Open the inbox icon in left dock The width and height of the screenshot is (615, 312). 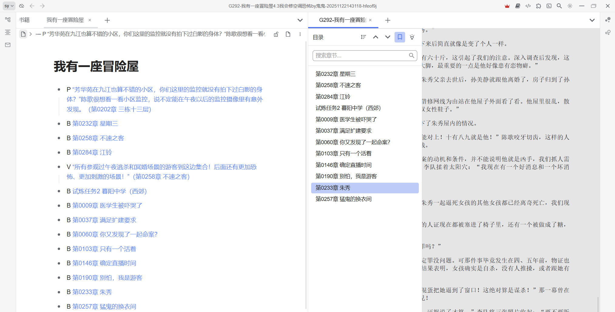pos(8,45)
